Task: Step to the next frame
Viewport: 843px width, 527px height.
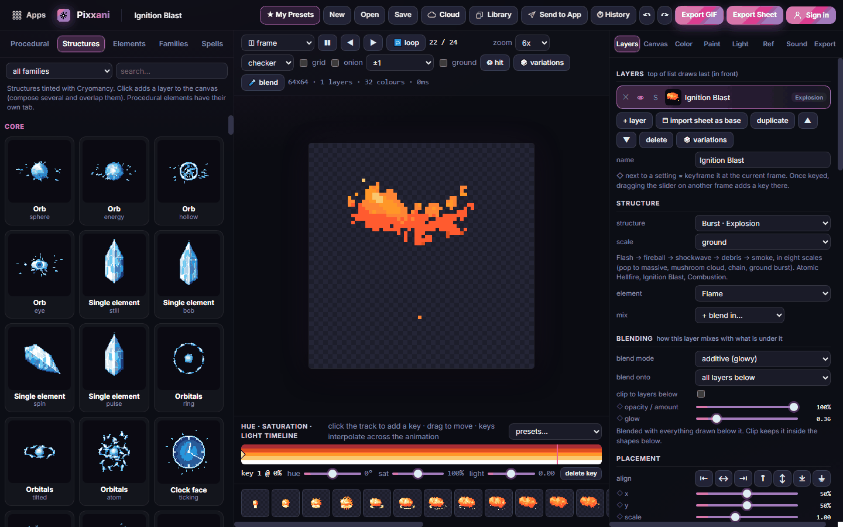Action: [x=373, y=43]
